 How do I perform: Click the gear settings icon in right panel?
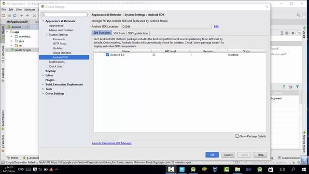[x=294, y=33]
